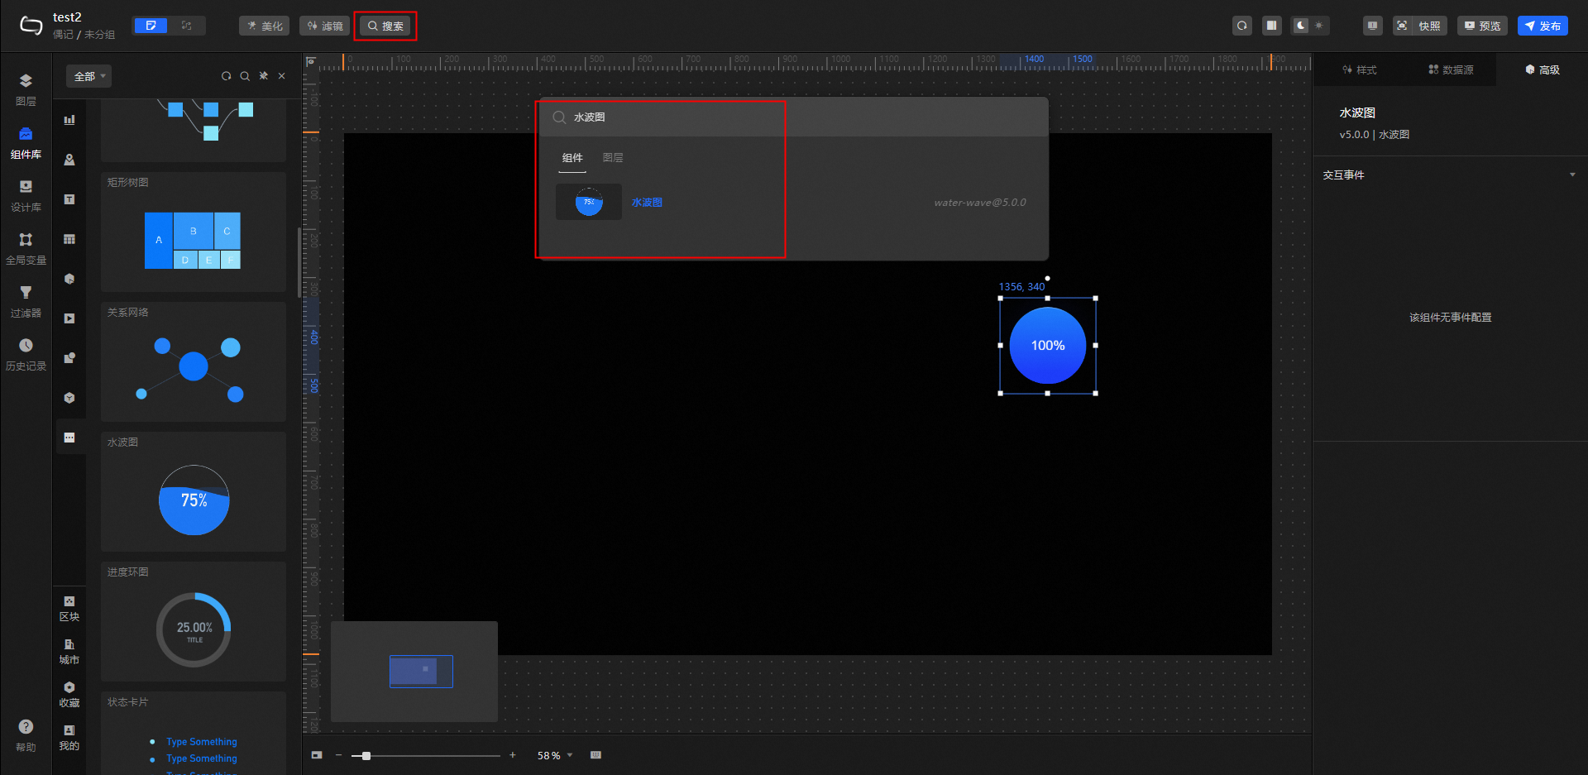Viewport: 1588px width, 775px height.
Task: Open 历史记录 history panel icon
Action: (26, 346)
